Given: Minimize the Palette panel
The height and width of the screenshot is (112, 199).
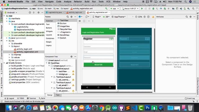Looking at the screenshot, I should click(x=75, y=17).
